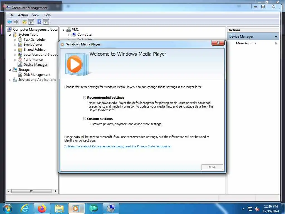Collapse the System Tools tree node

(x=10, y=35)
